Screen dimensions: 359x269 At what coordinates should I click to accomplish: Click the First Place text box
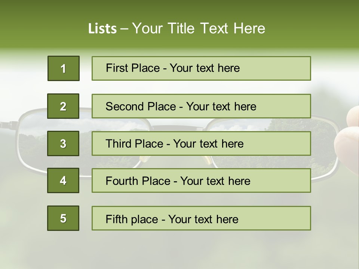pos(201,68)
